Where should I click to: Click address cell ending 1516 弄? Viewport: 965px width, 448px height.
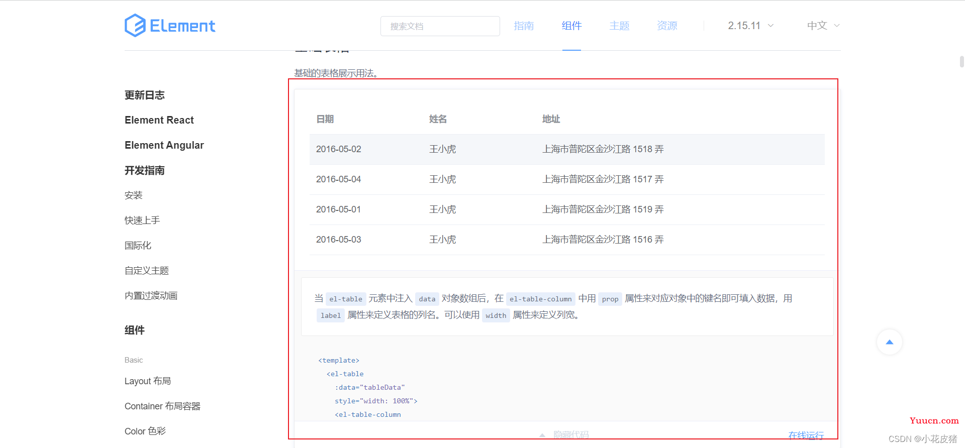[603, 240]
